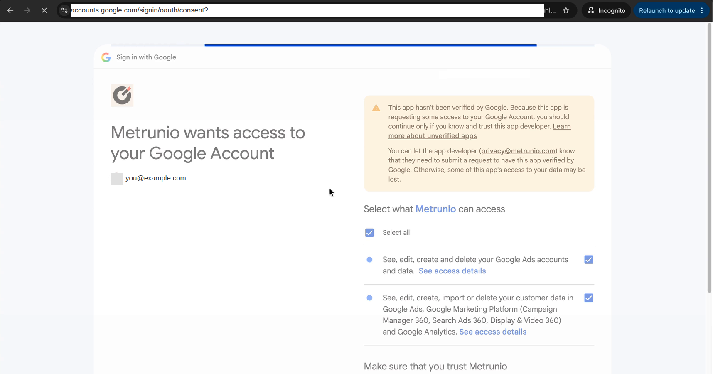
Task: Uncheck the Google Ads accounts access checkbox
Action: (x=588, y=260)
